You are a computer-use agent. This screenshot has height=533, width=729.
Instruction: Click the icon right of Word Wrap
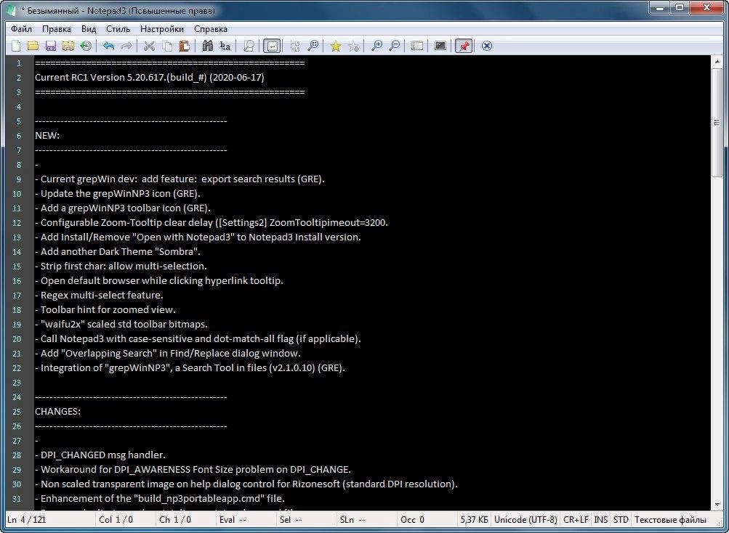295,46
